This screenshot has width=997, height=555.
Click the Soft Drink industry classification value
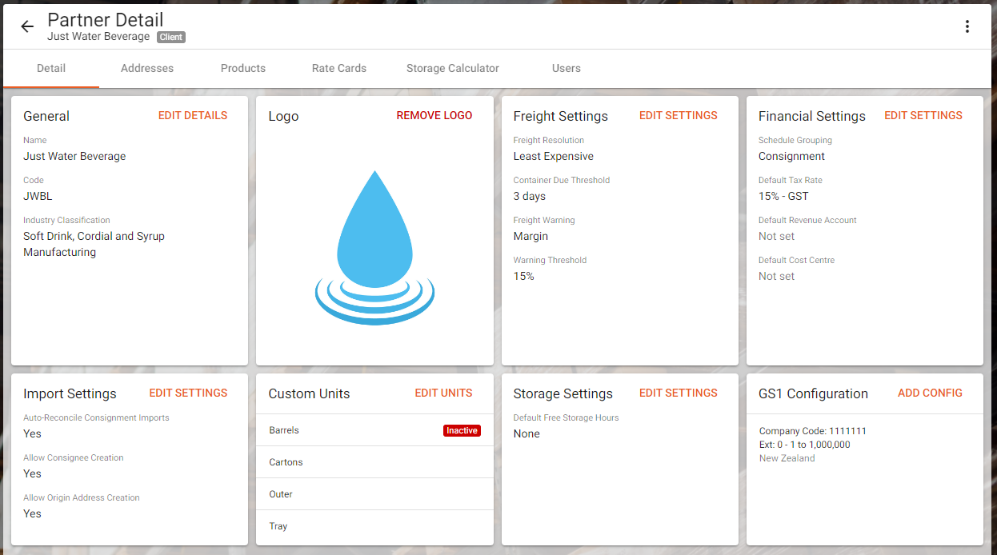click(x=94, y=244)
